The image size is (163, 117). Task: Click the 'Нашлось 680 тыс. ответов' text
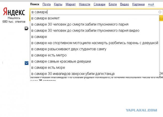[14, 20]
